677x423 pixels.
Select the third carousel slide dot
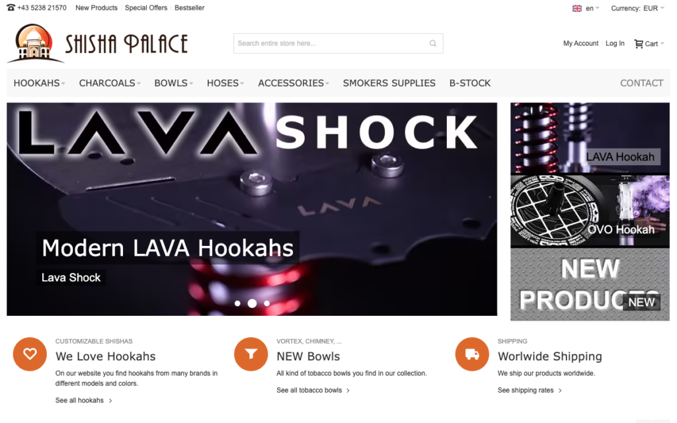tap(267, 303)
